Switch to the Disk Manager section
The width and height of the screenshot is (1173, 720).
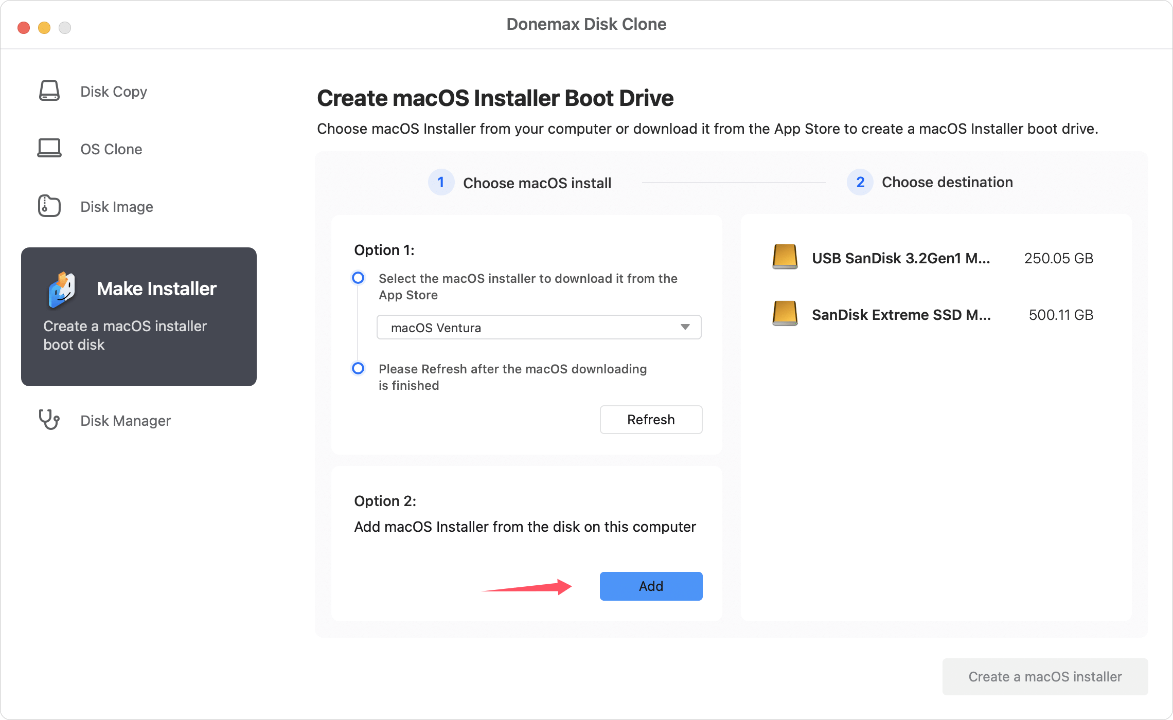tap(125, 420)
